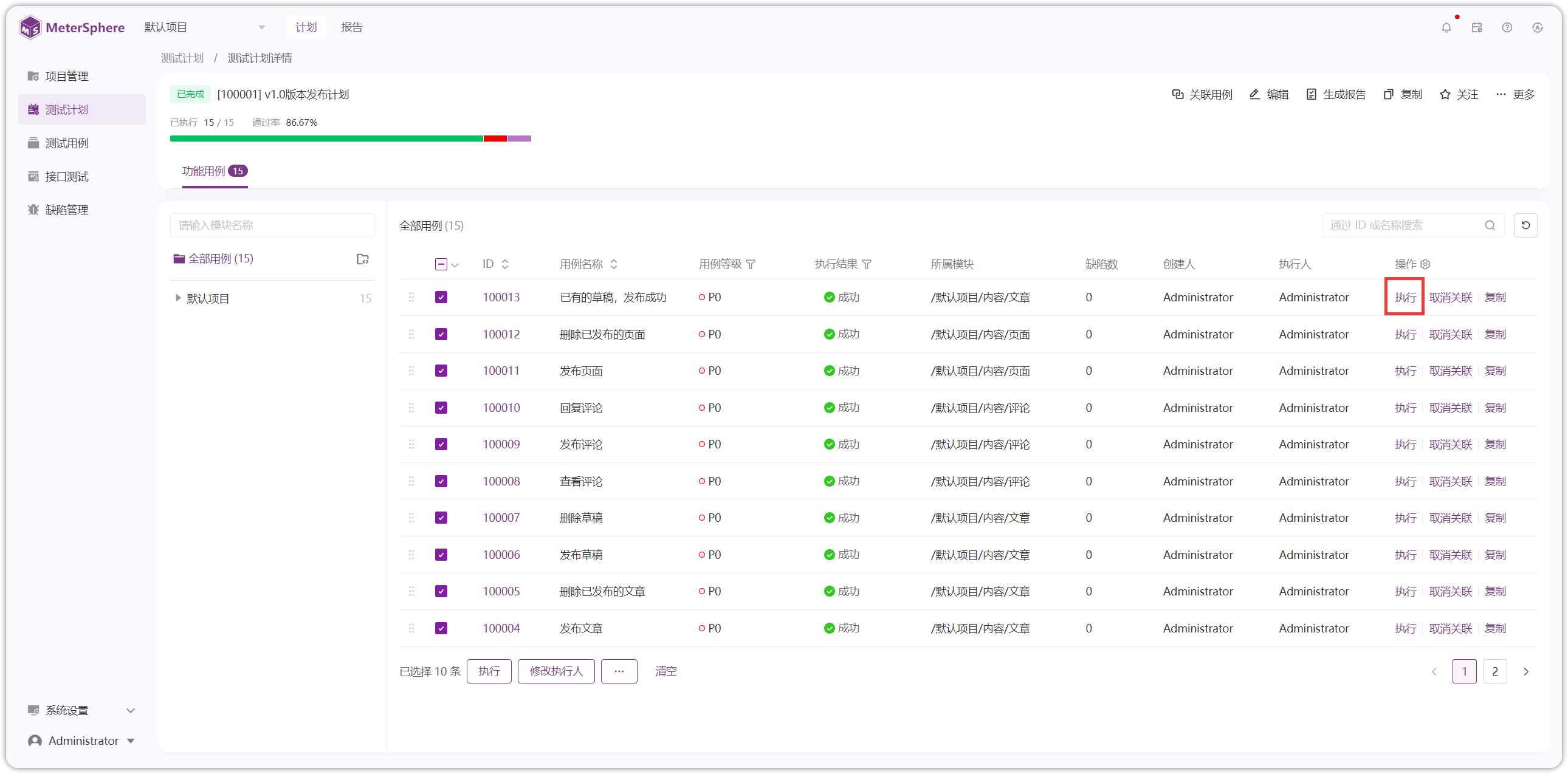Focus the 请输入模块名称 input field
Image resolution: width=1568 pixels, height=774 pixels.
tap(272, 225)
